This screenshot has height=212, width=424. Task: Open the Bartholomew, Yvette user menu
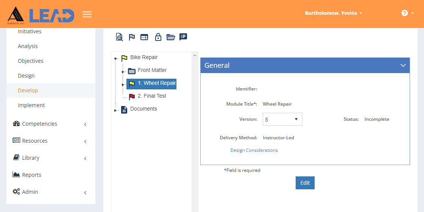point(334,13)
